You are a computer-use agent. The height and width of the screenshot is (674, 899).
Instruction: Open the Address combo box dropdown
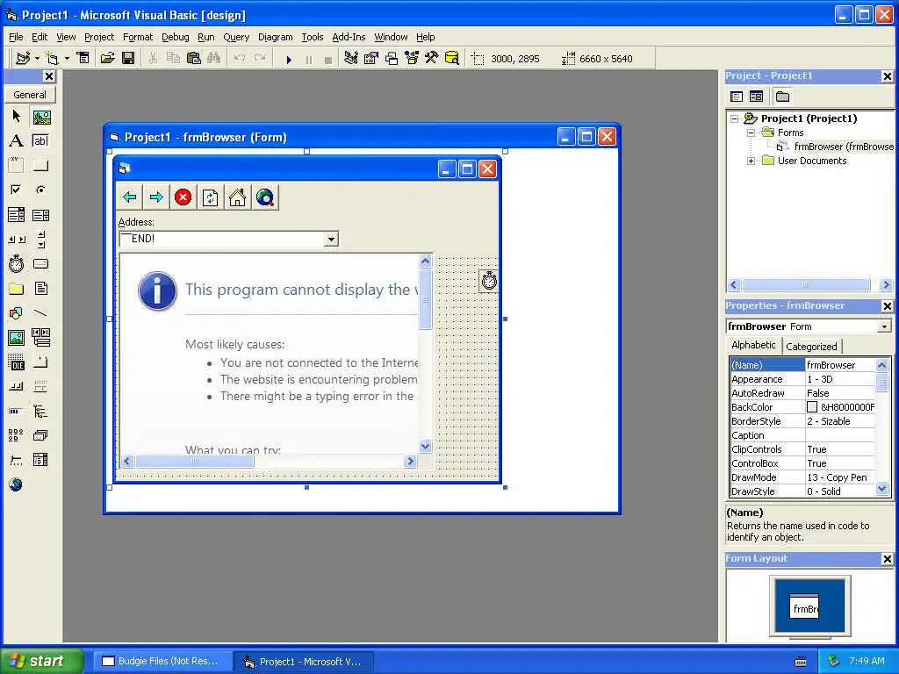331,239
